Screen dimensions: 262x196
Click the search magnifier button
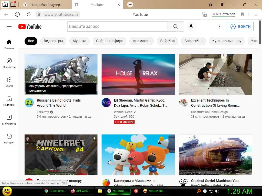[176, 27]
